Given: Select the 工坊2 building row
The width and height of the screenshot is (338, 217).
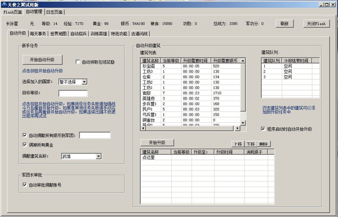Looking at the screenshot, I should (190, 82).
